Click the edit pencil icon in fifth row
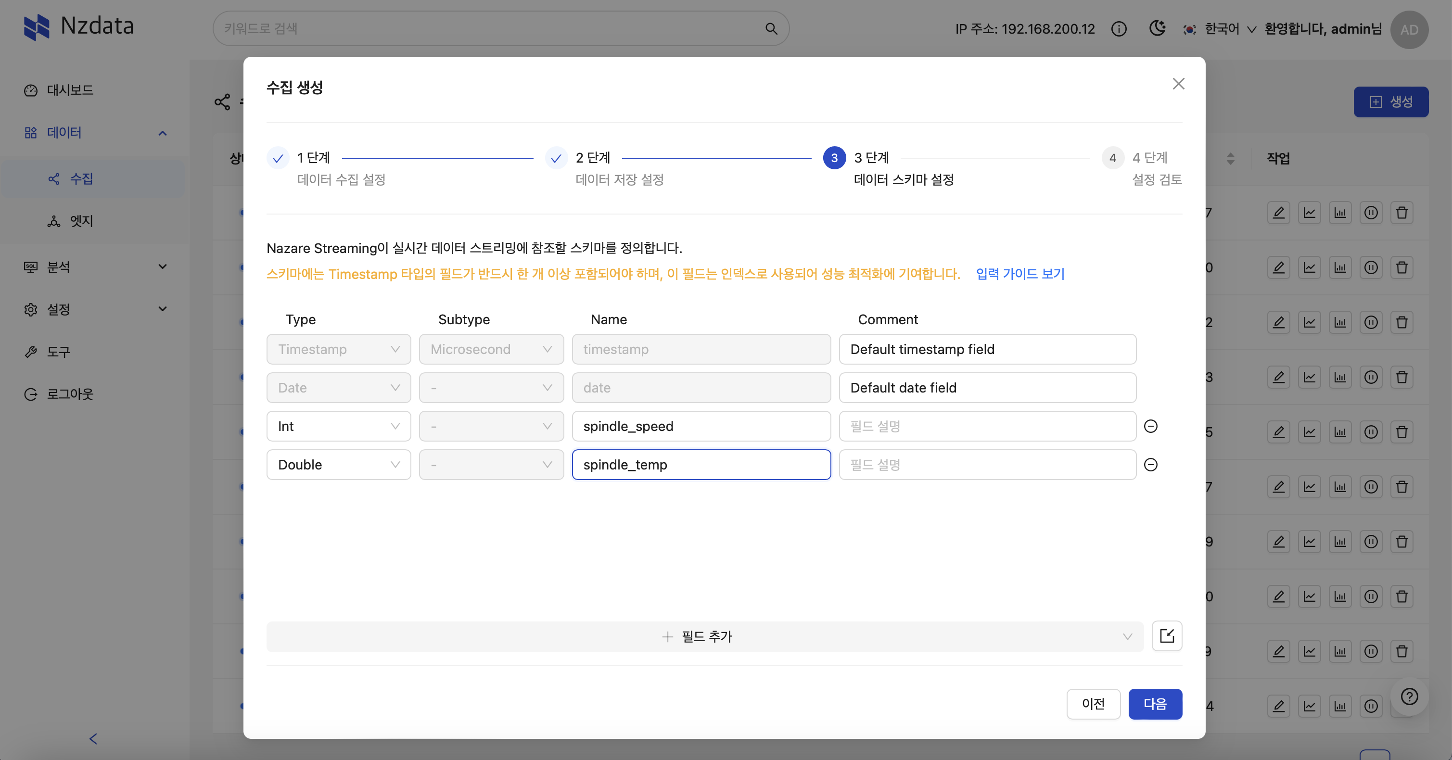 click(x=1278, y=432)
